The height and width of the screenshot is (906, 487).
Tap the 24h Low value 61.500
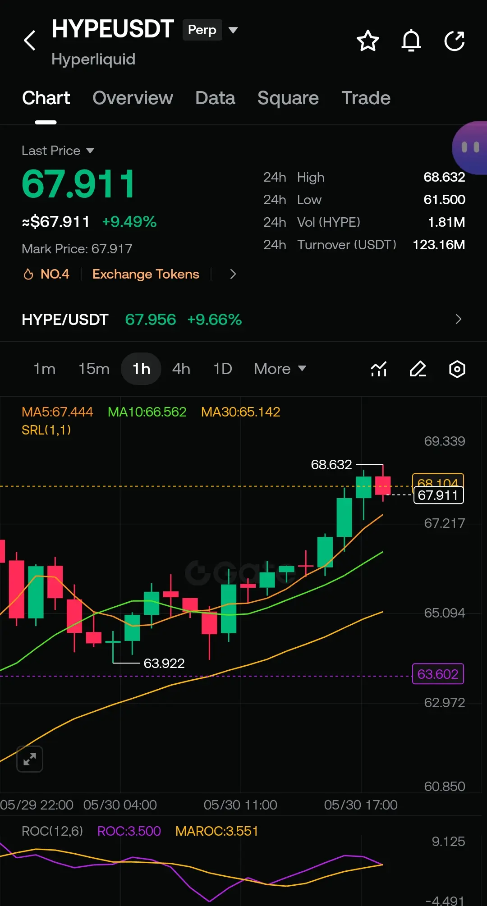click(444, 199)
